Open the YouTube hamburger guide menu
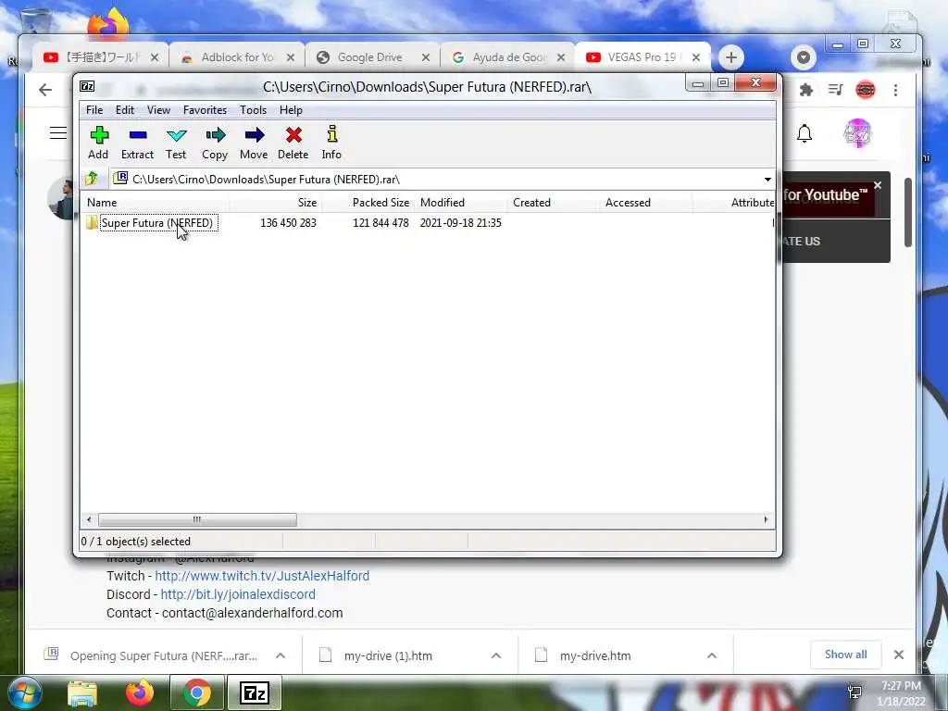Screen dimensions: 948x711 pos(58,133)
